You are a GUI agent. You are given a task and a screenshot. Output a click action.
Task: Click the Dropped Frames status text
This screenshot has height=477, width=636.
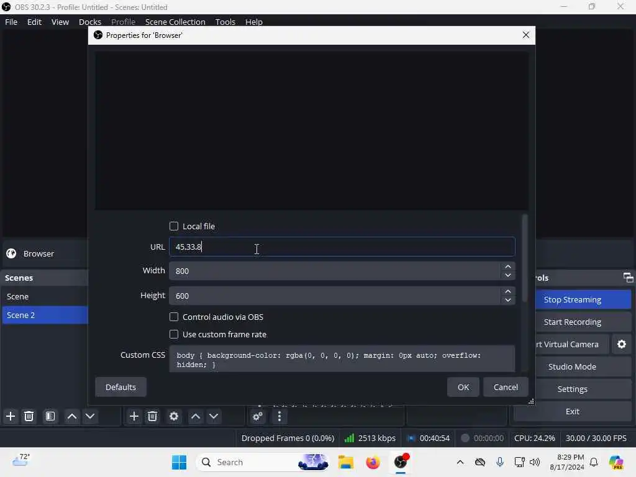(288, 438)
